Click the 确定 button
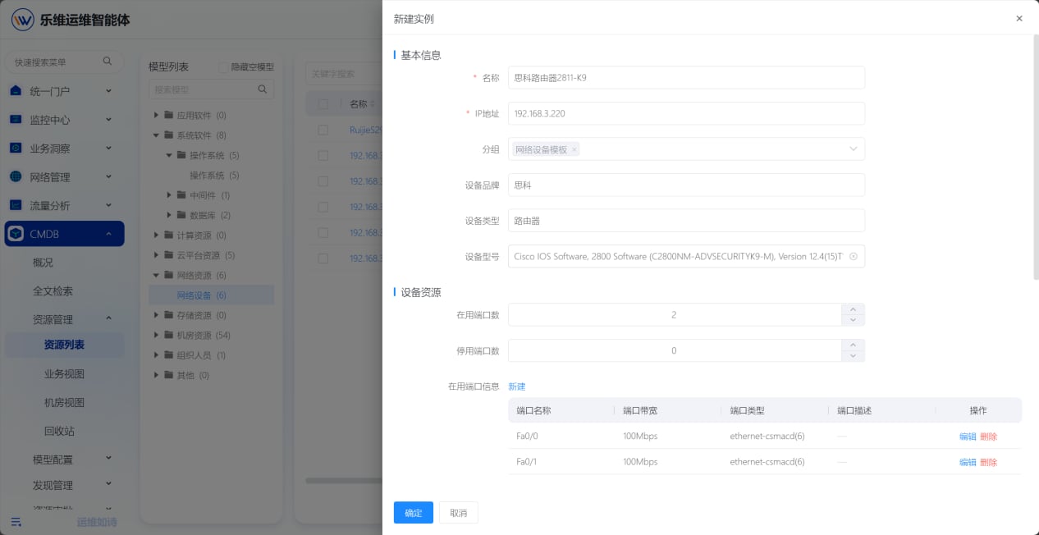This screenshot has height=535, width=1039. pos(414,513)
